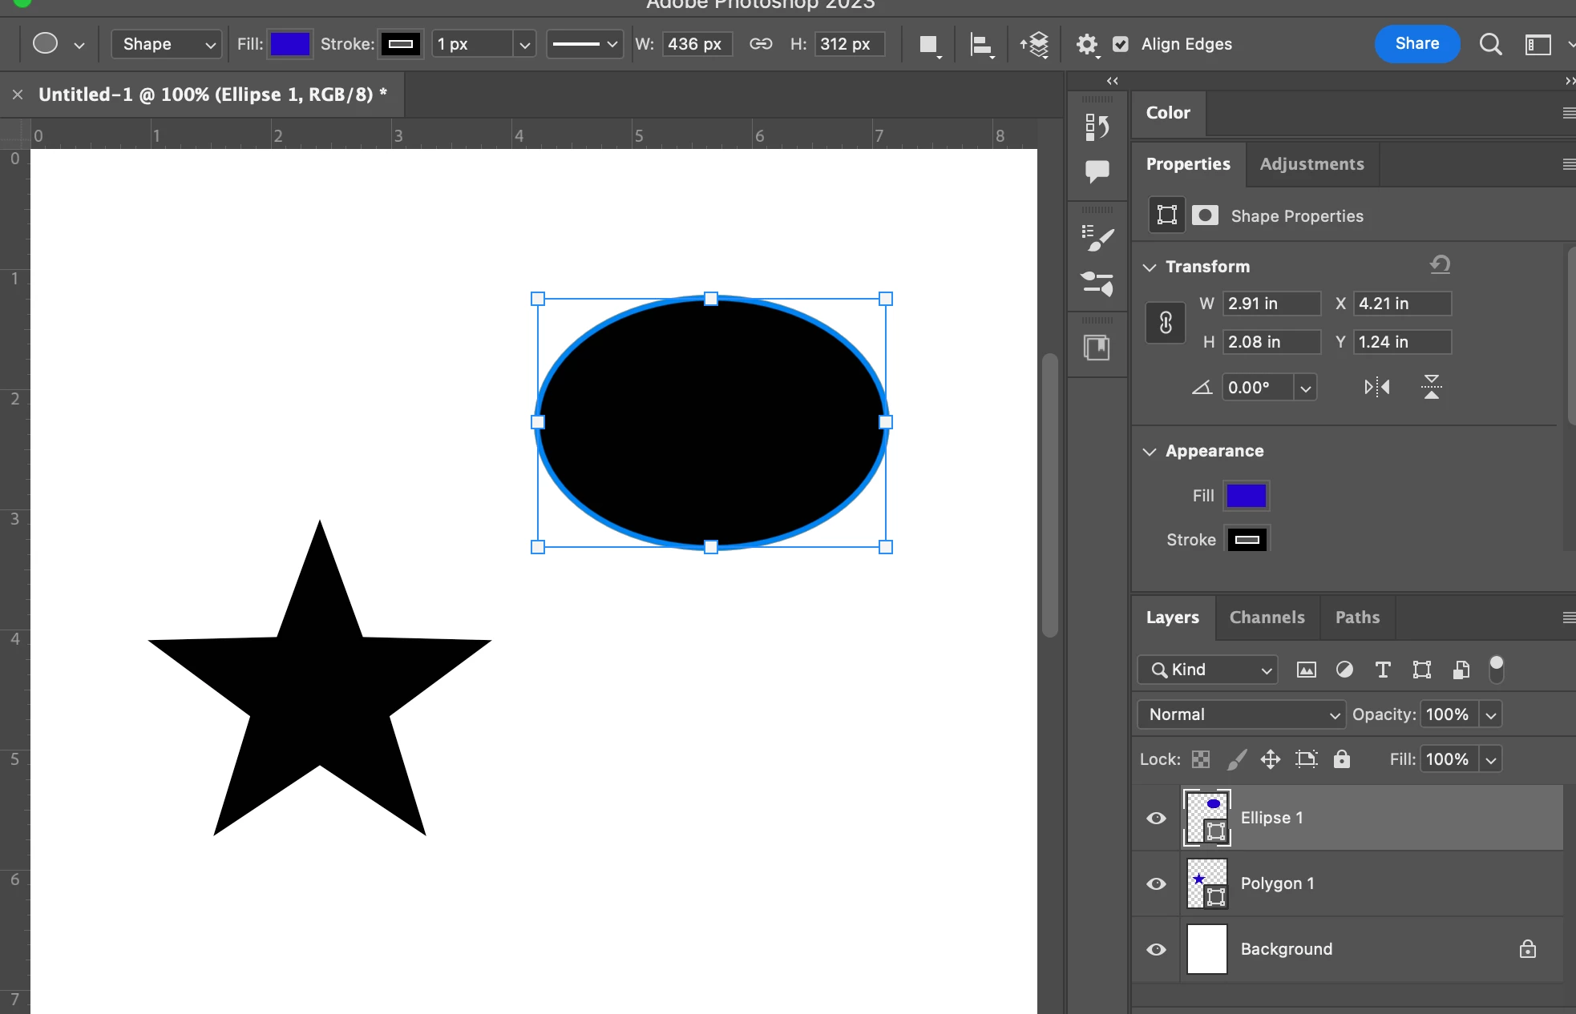Open the Normal blend mode dropdown
The height and width of the screenshot is (1014, 1576).
[1240, 714]
